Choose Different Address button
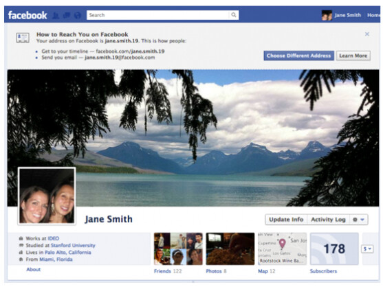The height and width of the screenshot is (287, 383). [298, 56]
